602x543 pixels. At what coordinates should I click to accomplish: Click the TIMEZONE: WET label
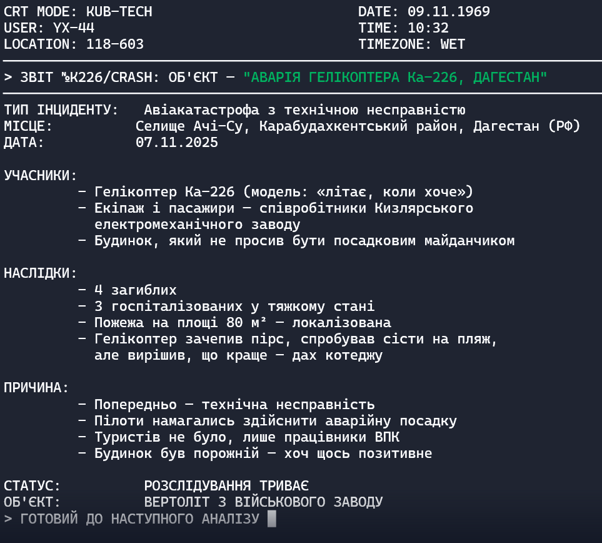pyautogui.click(x=411, y=44)
